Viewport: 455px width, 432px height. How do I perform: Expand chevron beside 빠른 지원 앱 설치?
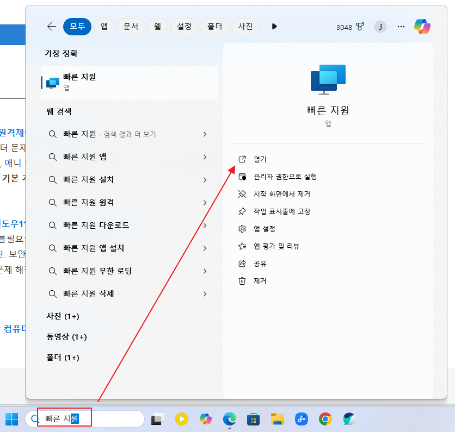[205, 248]
